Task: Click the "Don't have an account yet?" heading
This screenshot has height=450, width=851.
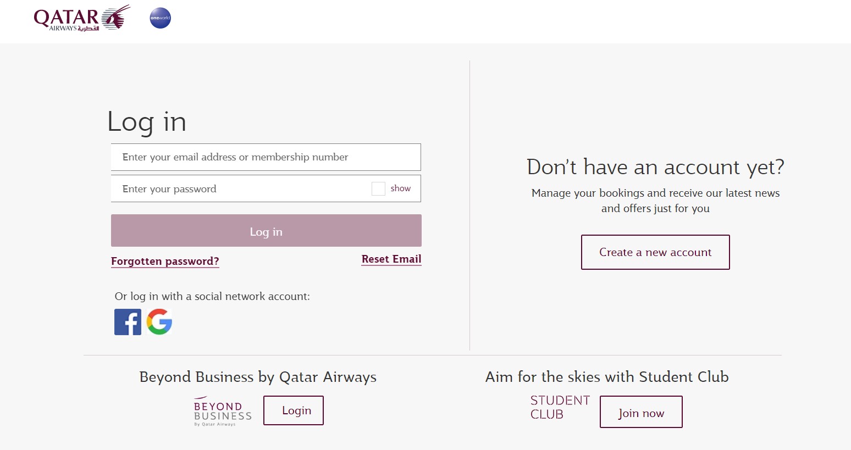Action: [x=655, y=167]
